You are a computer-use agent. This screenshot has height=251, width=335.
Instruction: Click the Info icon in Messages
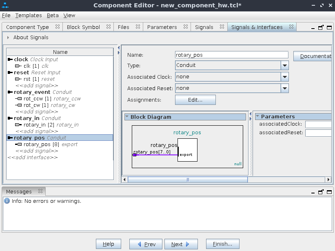click(x=7, y=201)
